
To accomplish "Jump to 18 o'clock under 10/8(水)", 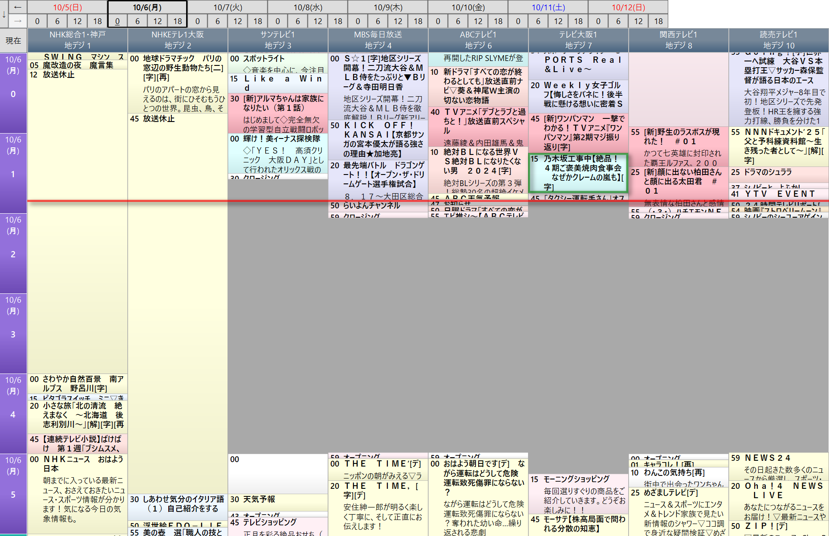I will click(x=338, y=21).
